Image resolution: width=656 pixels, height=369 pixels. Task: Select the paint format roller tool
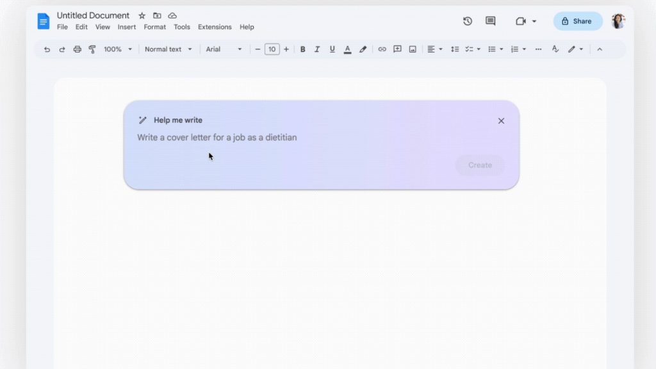92,49
